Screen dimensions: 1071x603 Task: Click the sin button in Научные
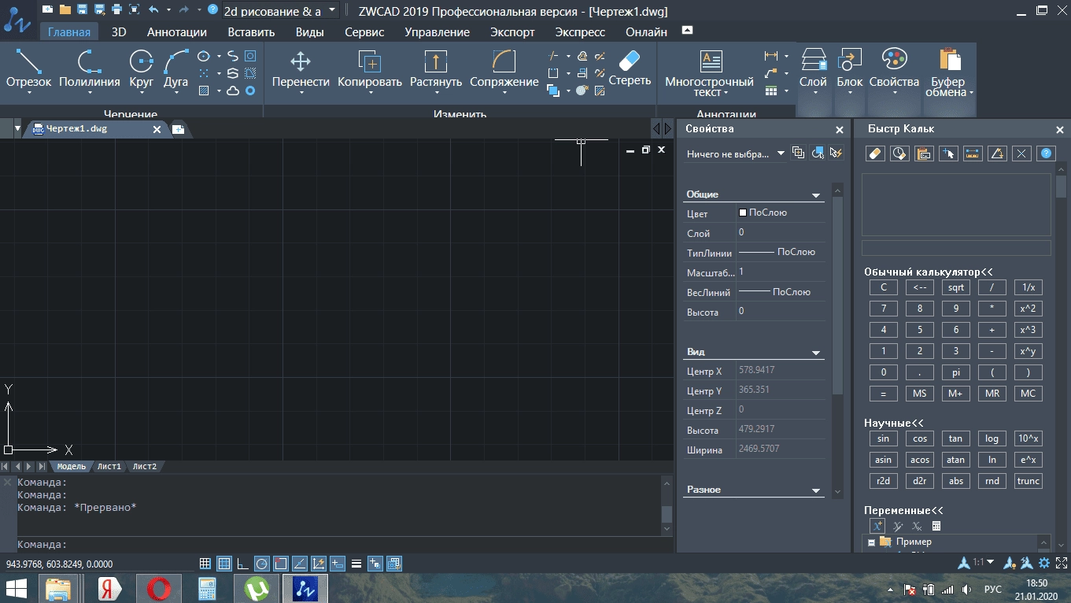click(884, 439)
